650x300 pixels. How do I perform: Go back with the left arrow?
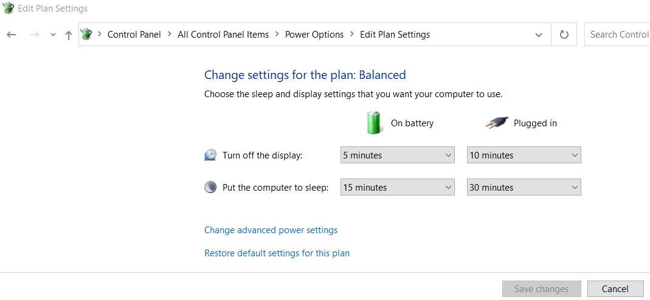11,35
